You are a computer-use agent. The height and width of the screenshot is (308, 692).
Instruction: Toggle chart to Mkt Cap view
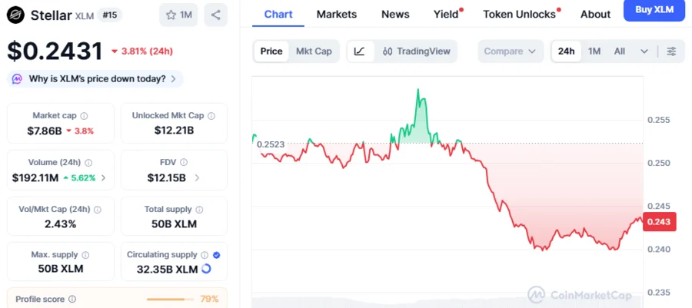[314, 51]
